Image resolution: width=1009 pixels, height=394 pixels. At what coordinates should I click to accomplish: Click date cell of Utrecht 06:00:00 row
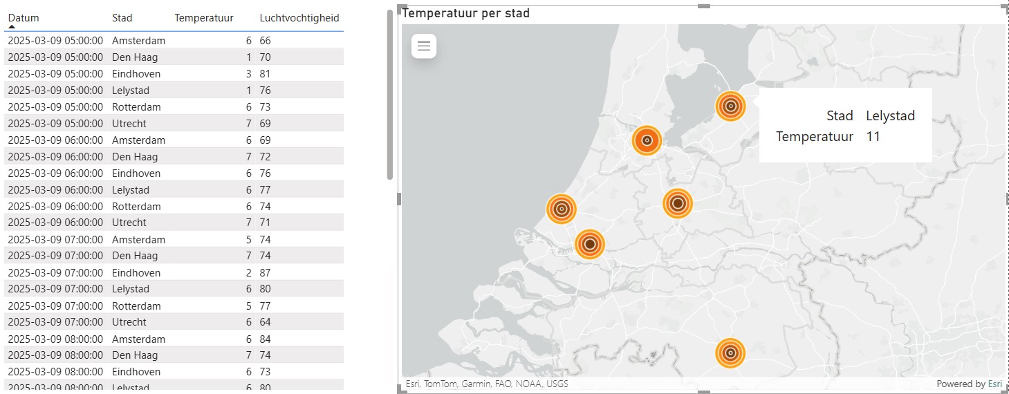(55, 223)
